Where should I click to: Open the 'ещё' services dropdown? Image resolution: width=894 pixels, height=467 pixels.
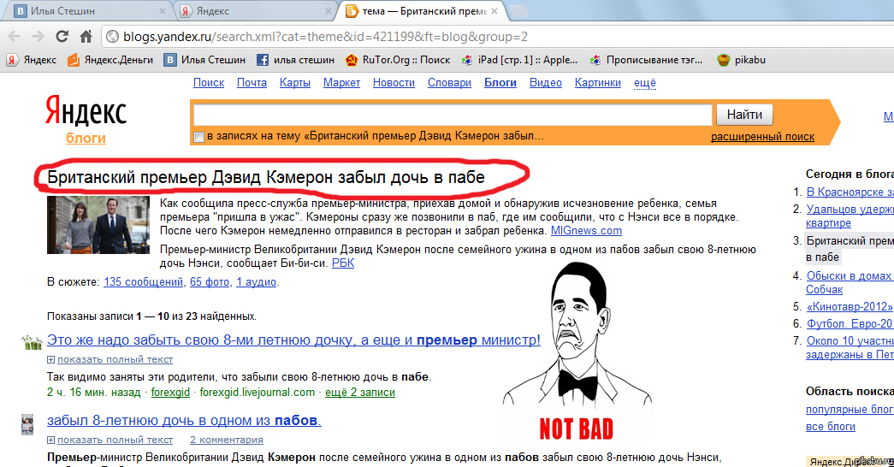644,83
